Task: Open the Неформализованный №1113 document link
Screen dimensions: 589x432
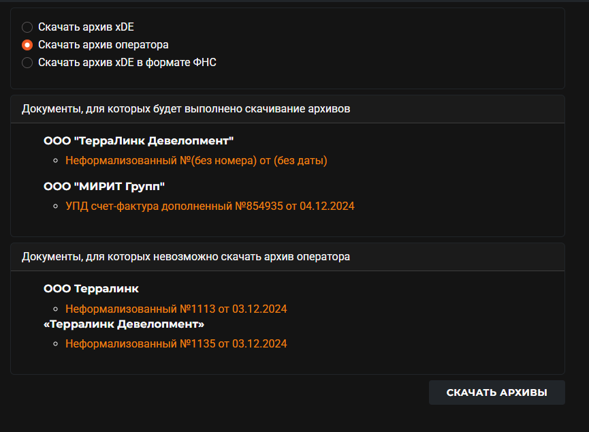Action: click(176, 309)
